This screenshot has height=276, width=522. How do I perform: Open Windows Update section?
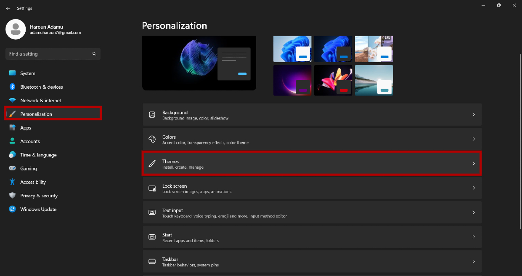[x=53, y=209]
